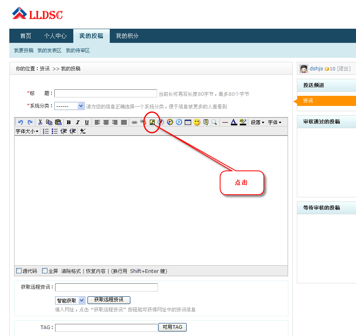356x336 pixels.
Task: Select the ordered list icon
Action: pyautogui.click(x=45, y=131)
